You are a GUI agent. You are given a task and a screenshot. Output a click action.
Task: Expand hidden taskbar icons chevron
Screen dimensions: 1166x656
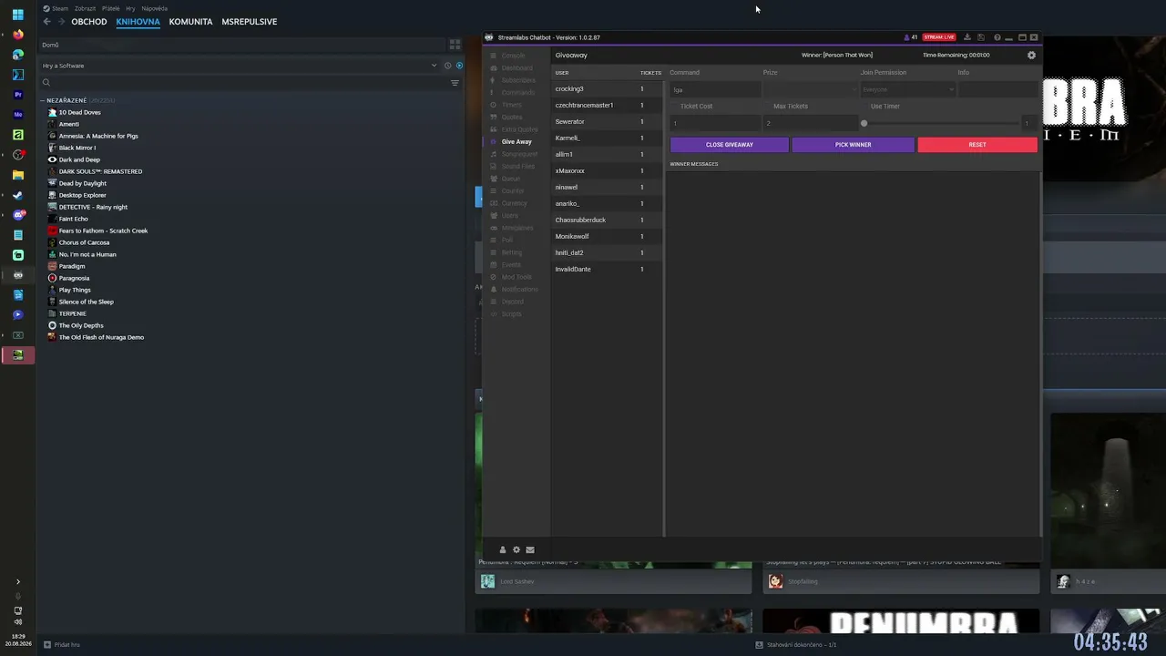[x=17, y=581]
